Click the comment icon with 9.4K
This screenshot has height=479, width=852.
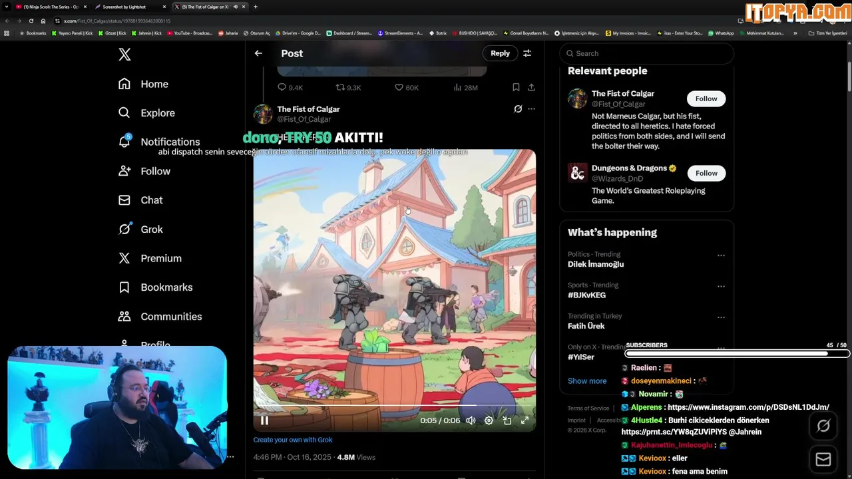point(282,87)
